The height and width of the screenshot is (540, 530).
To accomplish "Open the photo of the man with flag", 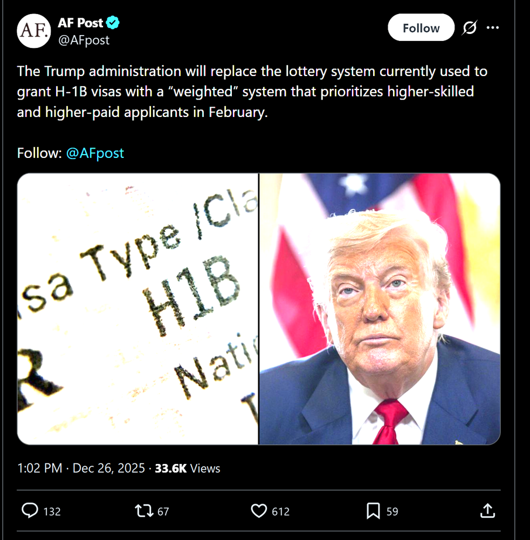I will coord(379,309).
